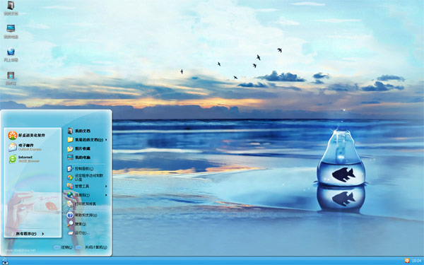Viewport: 424px width, 265px height.
Task: Launch 好桌道美化软件 from the Start menu
Action: [27, 135]
